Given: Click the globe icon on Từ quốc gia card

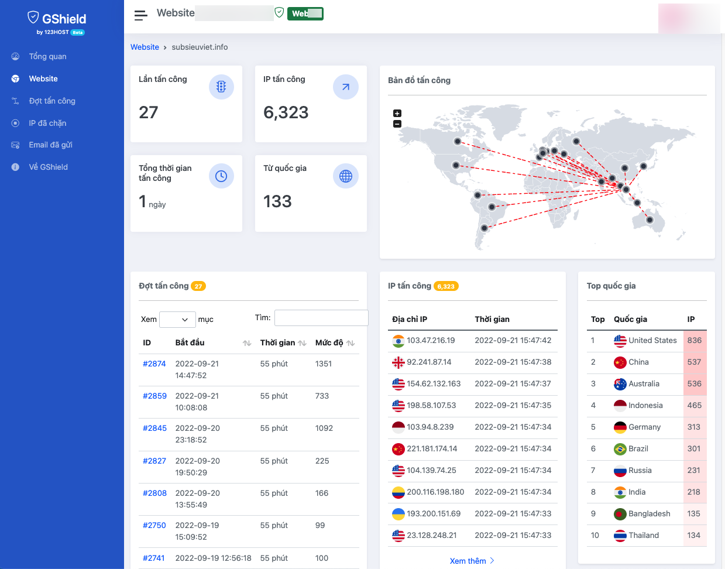Looking at the screenshot, I should (346, 176).
